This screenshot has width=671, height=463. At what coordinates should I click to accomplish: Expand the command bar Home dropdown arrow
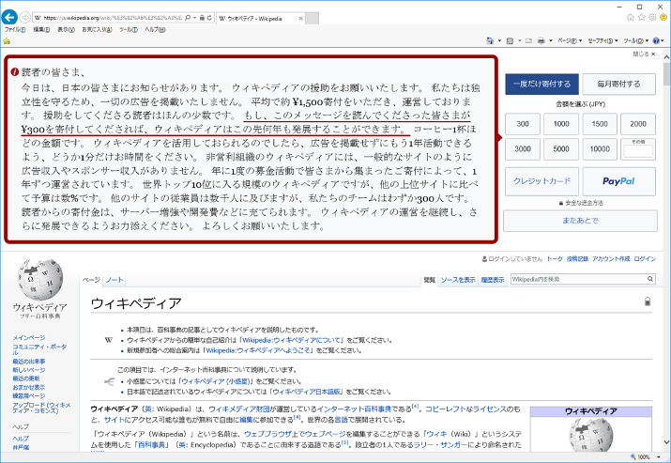point(499,40)
